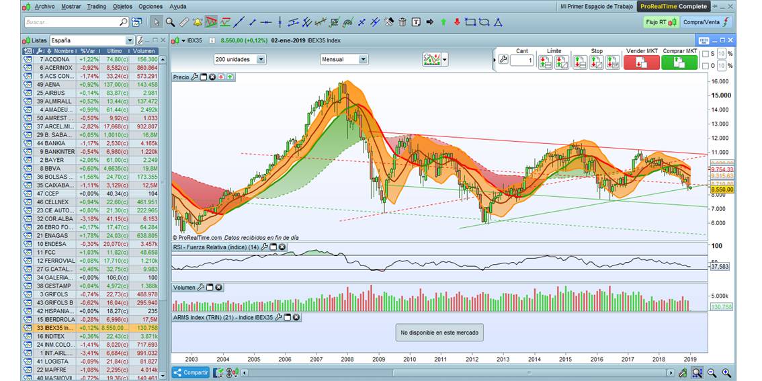Open the chart style dropdown arrow
This screenshot has width=762, height=381.
445,60
